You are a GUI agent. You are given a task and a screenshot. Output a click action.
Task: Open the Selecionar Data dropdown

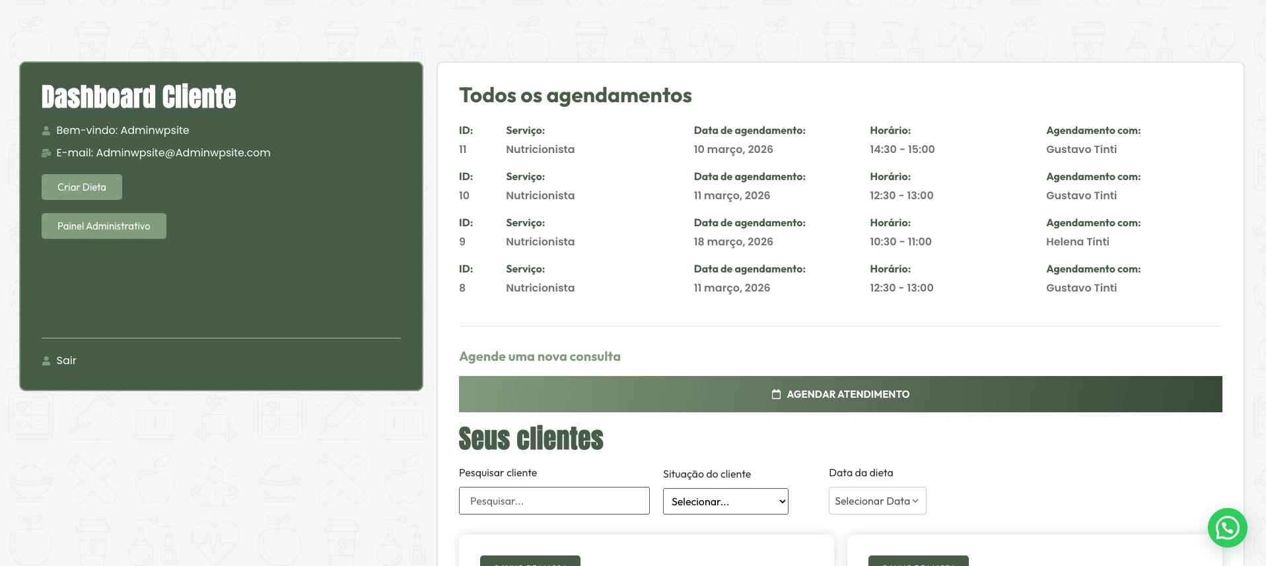tap(877, 501)
